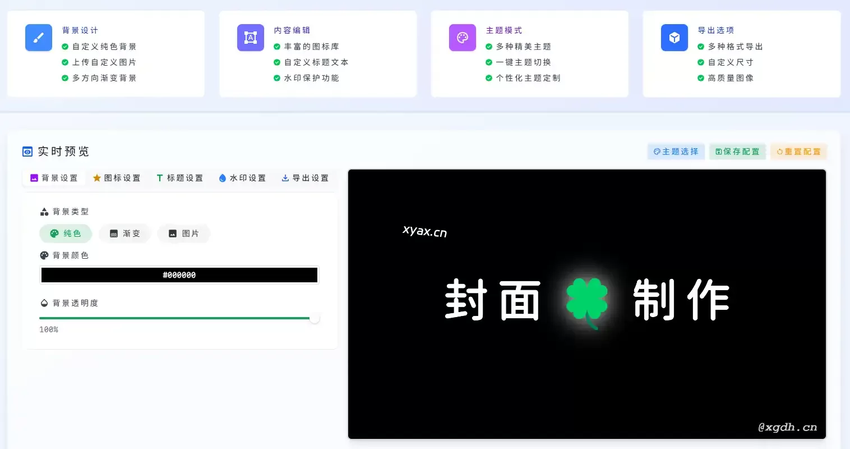Click the palette icon for 主题模式

click(462, 38)
